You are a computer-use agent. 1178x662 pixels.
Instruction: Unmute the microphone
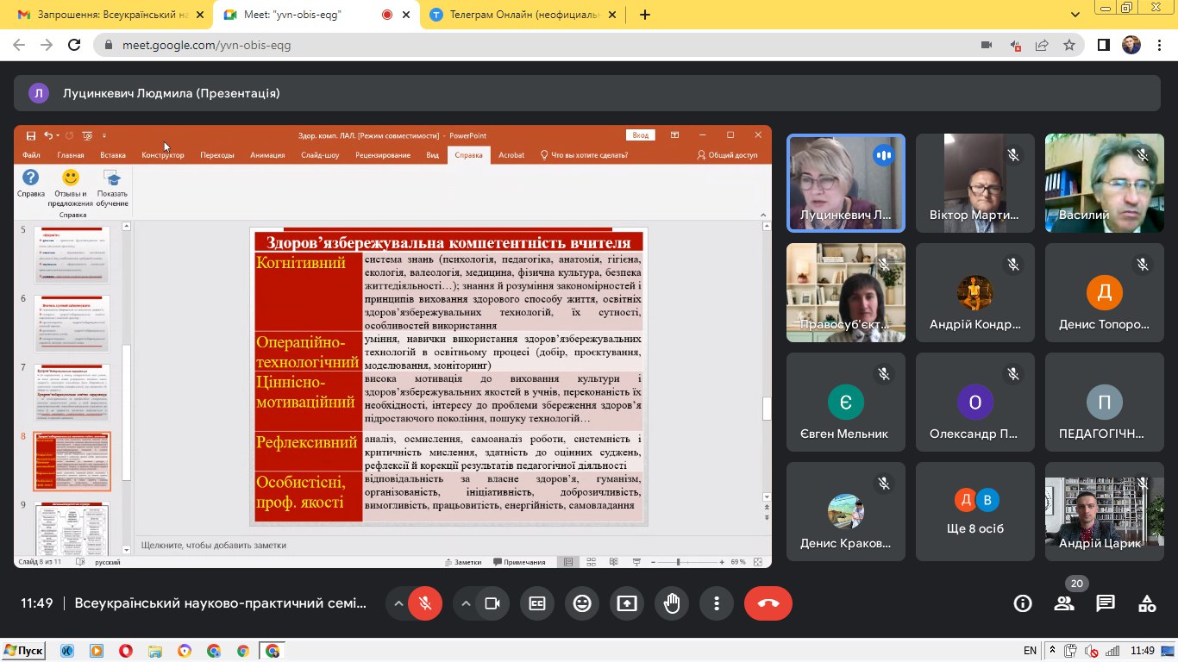point(425,603)
